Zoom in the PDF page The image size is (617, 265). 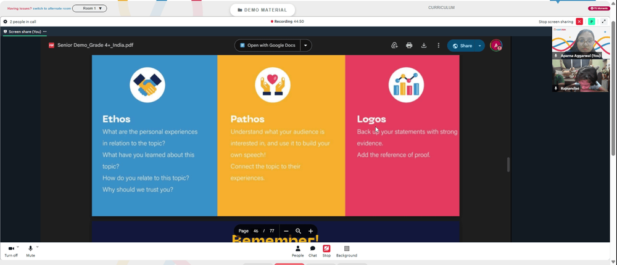pos(310,231)
